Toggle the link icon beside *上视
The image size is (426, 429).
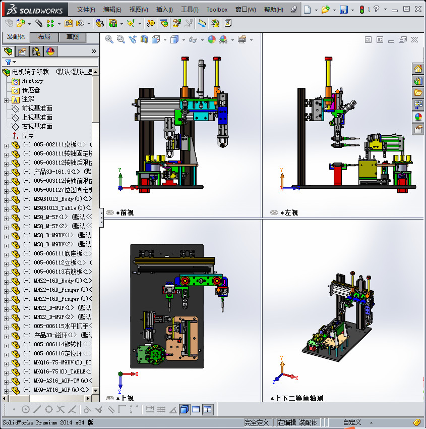tap(110, 398)
